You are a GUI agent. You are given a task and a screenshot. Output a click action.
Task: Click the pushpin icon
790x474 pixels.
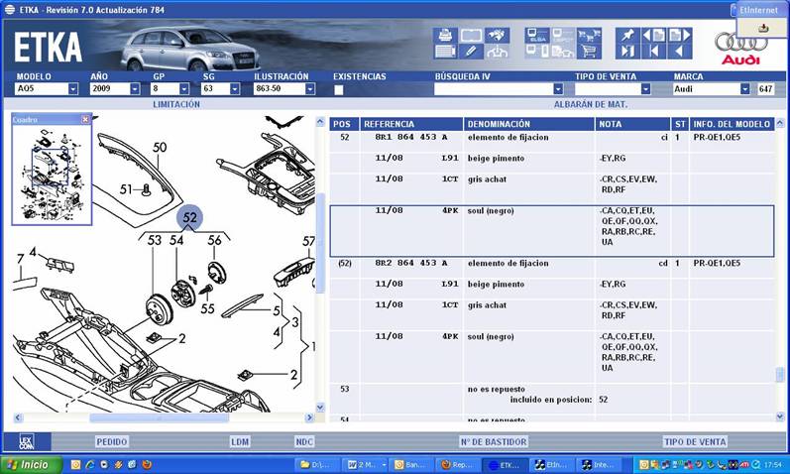point(627,36)
